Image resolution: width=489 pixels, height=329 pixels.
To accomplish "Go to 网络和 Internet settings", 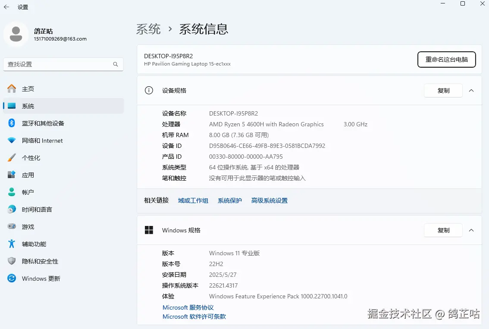I will click(63, 140).
